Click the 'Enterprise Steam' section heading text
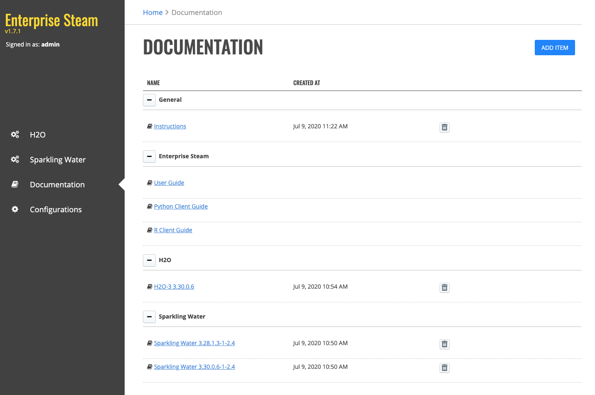The height and width of the screenshot is (395, 595). pyautogui.click(x=184, y=156)
